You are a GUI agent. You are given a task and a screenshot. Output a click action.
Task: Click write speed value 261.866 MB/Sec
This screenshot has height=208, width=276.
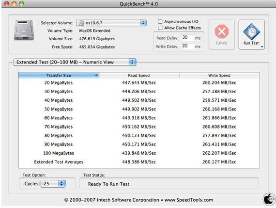219,118
